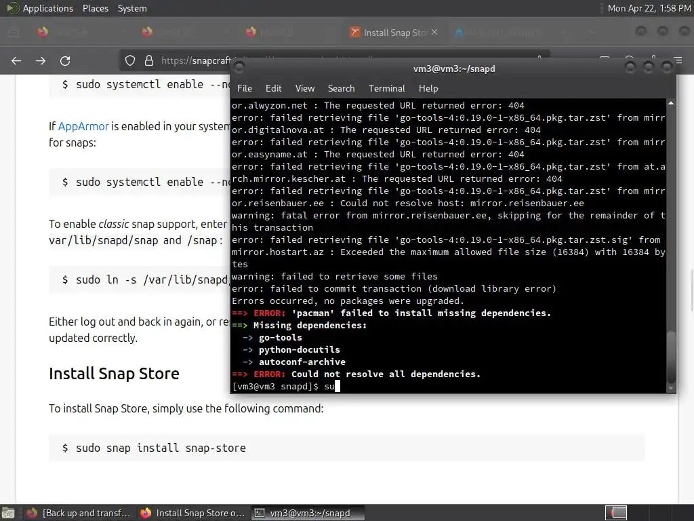The height and width of the screenshot is (521, 694).
Task: Switch to the Install Snap Store tab
Action: (x=394, y=33)
